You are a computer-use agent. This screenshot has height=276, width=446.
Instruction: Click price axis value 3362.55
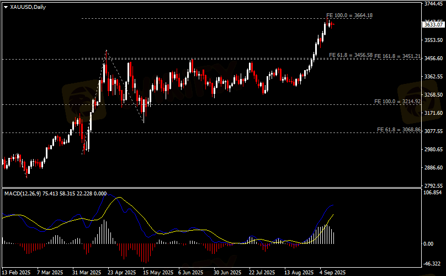tap(433, 77)
